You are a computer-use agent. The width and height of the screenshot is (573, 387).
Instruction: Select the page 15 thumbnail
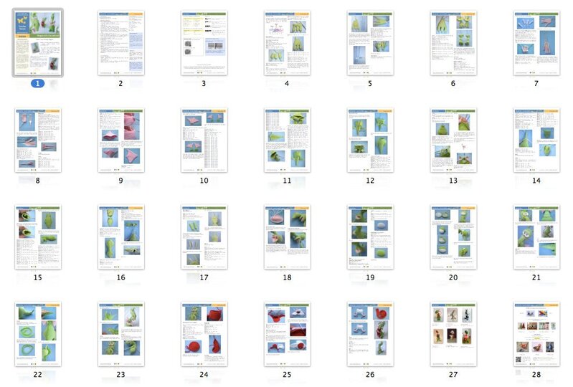click(37, 236)
